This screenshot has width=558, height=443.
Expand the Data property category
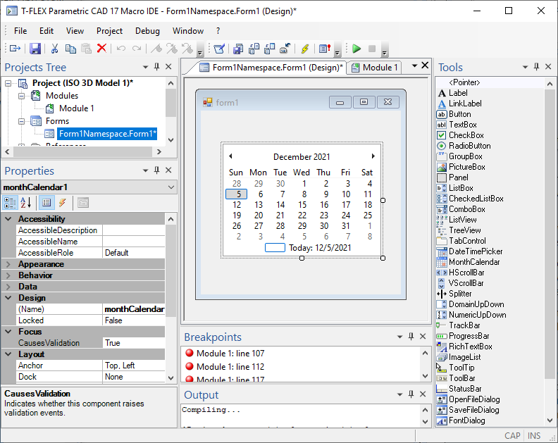point(8,287)
